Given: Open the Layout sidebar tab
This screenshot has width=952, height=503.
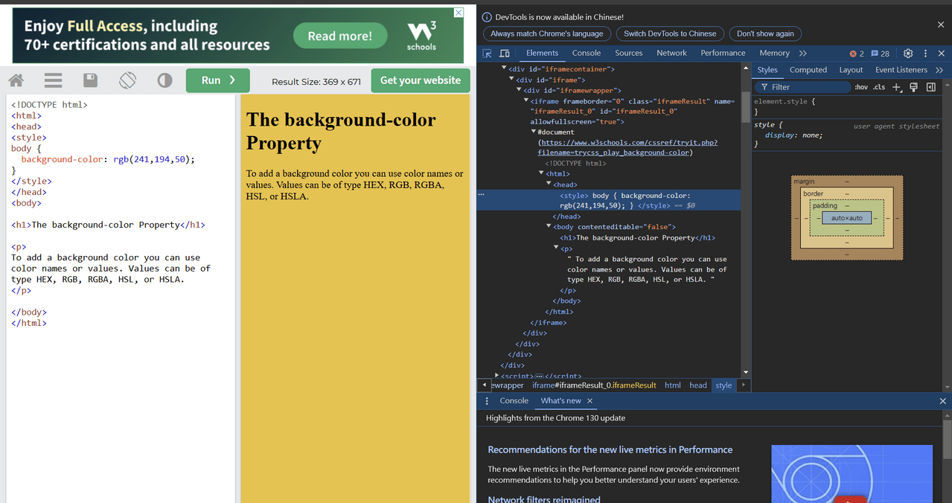Looking at the screenshot, I should [851, 70].
